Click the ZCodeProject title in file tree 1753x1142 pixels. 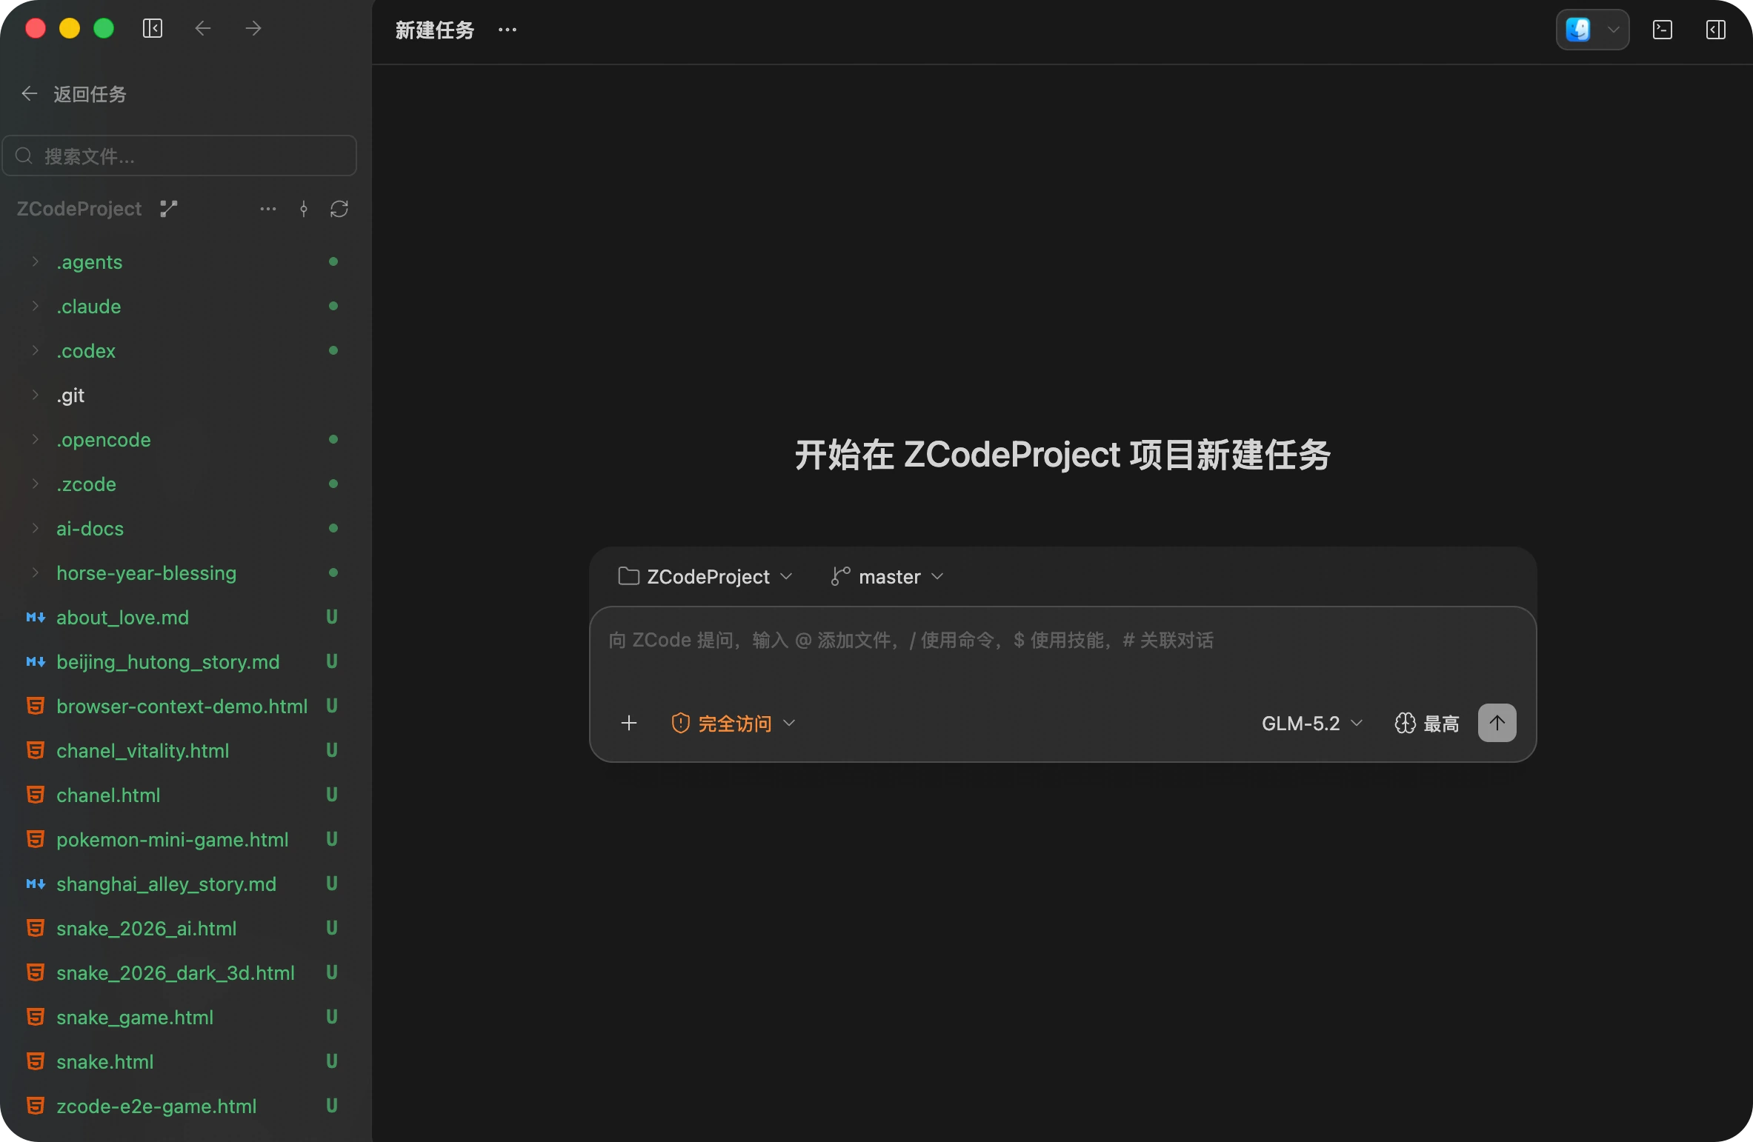79,209
